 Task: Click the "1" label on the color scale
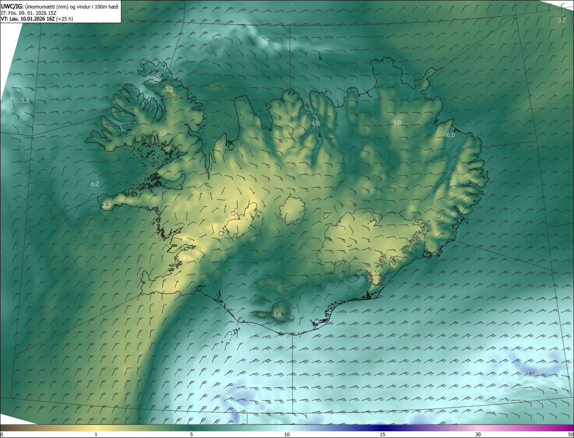coord(96,434)
